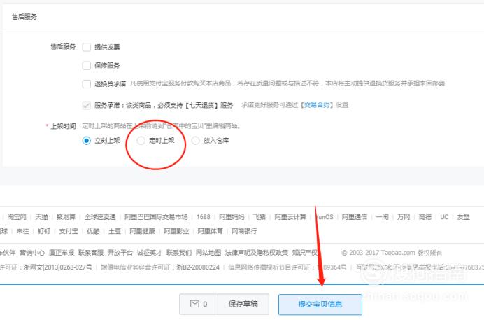Click 廉正举报 footer link
The width and height of the screenshot is (484, 320).
click(x=62, y=253)
